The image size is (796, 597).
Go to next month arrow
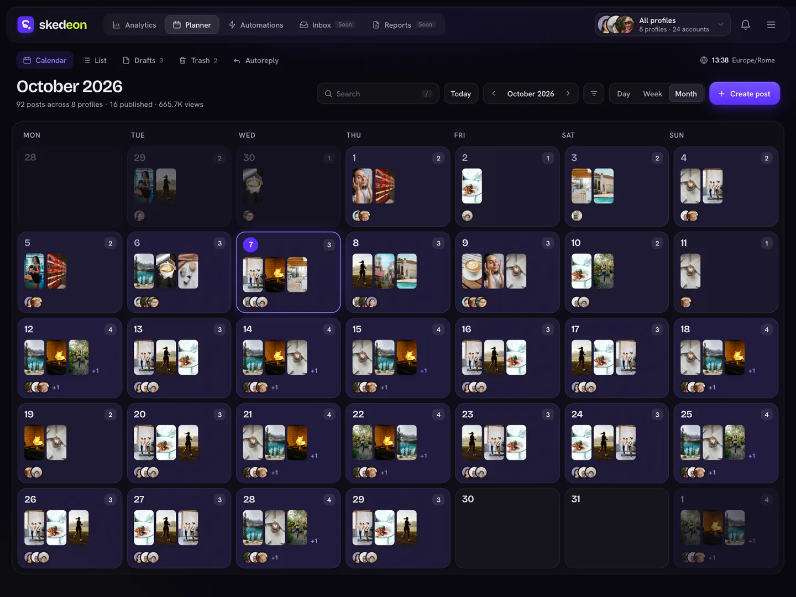[x=568, y=93]
